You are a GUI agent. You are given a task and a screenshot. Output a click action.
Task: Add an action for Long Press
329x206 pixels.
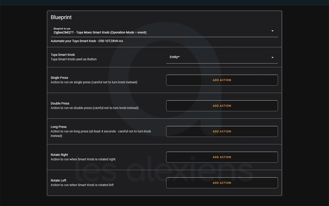[222, 131]
